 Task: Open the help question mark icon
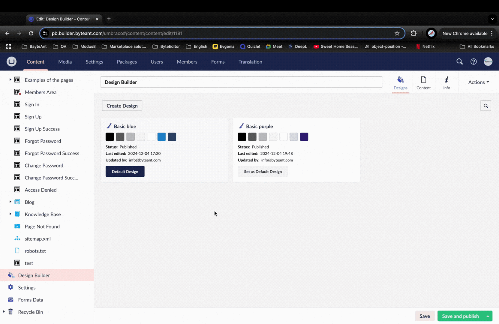tap(473, 61)
